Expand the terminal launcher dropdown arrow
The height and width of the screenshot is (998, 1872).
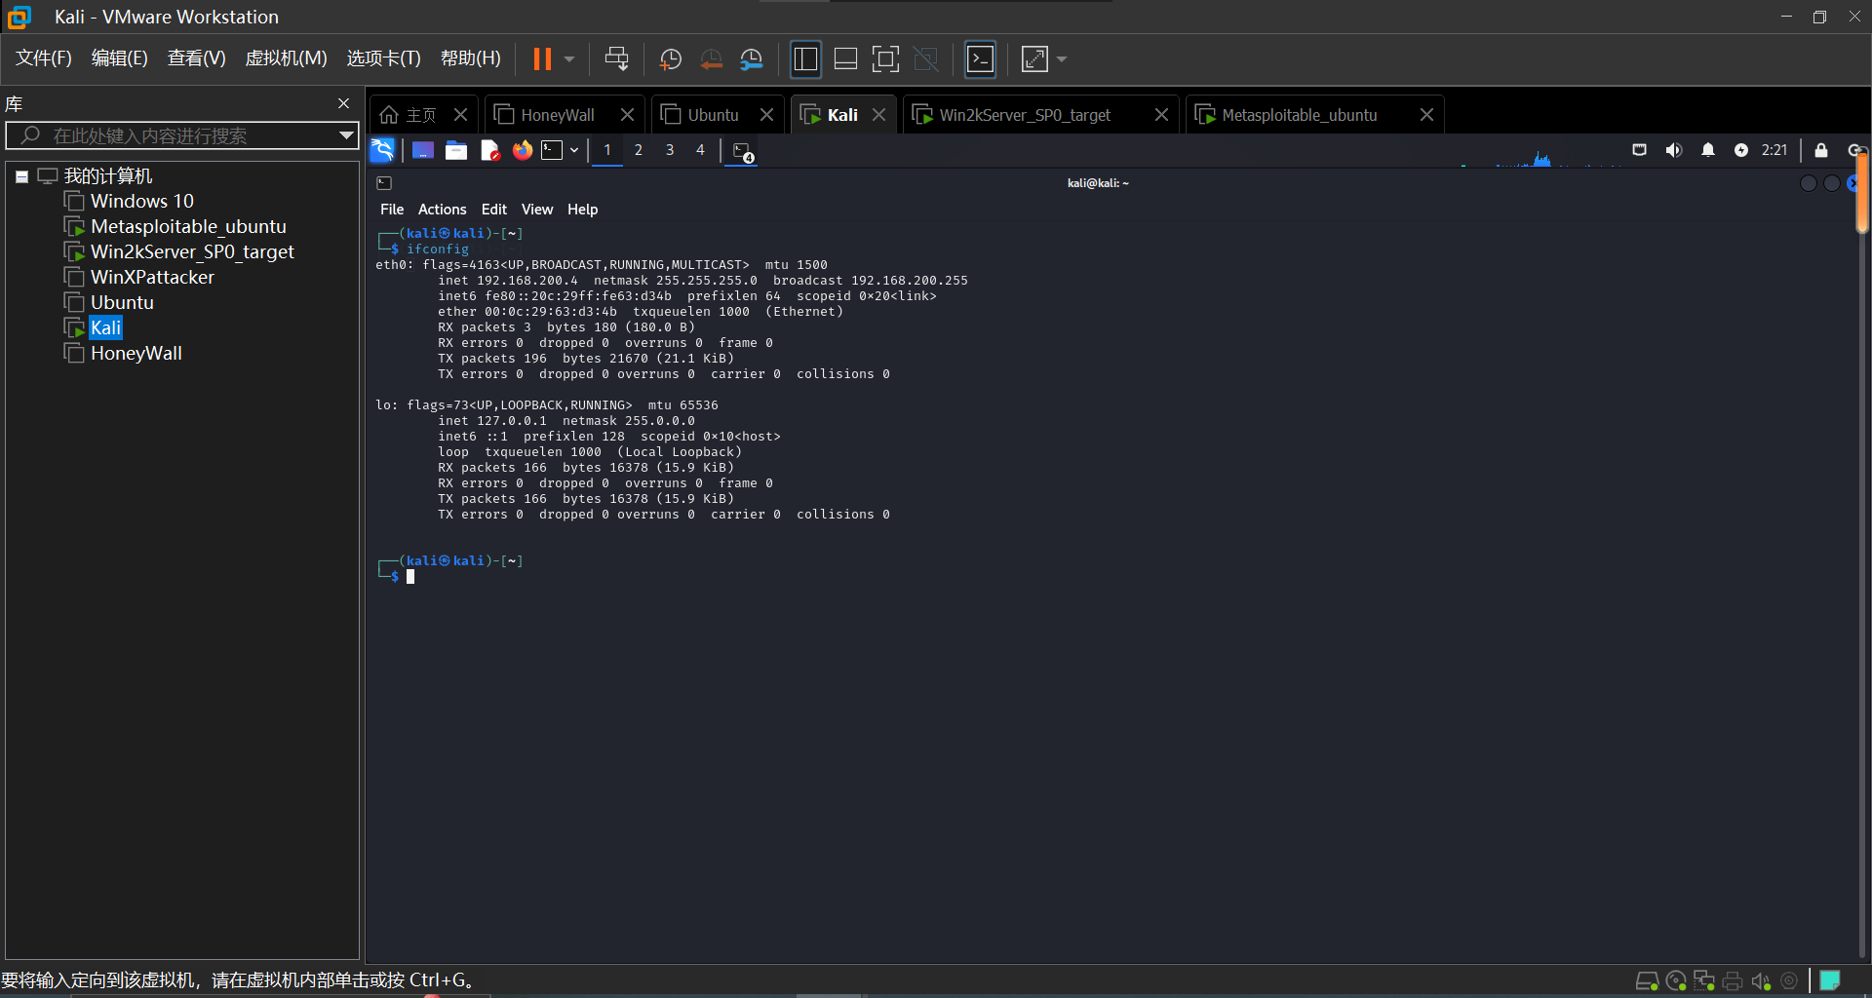tap(574, 150)
